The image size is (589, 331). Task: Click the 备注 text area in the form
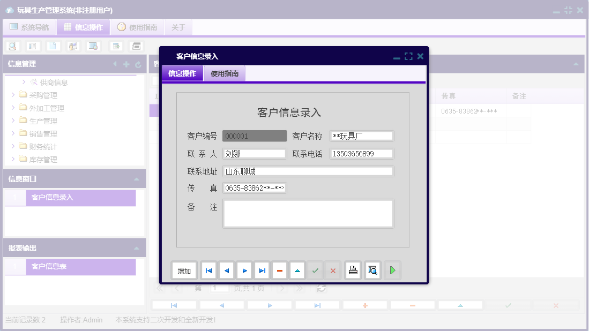pos(308,213)
